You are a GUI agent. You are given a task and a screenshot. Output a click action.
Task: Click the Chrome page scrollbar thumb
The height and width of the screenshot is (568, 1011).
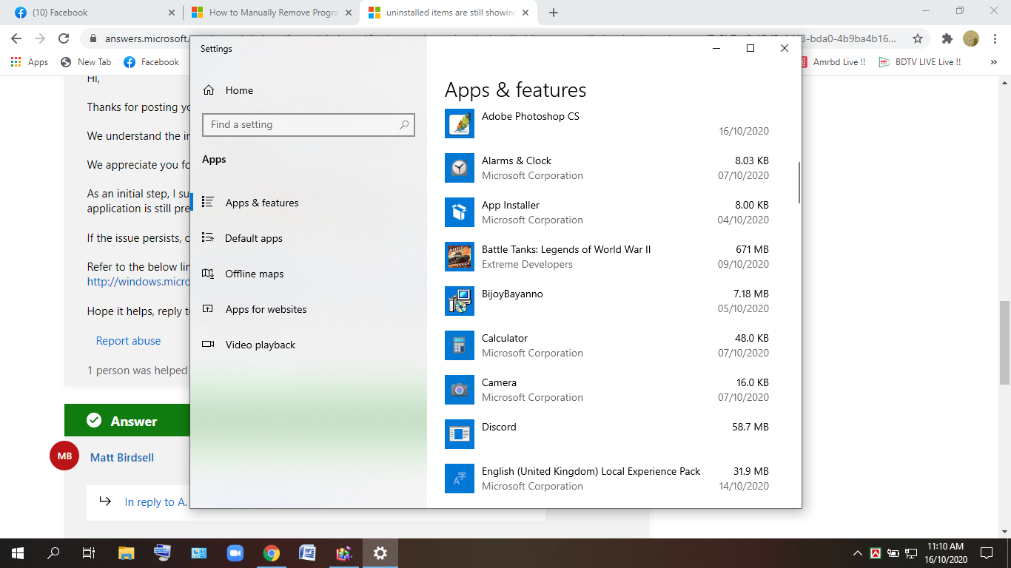click(x=1004, y=342)
